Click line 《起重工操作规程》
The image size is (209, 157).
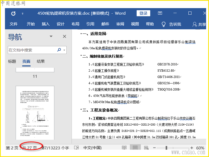pyautogui.click(x=104, y=71)
